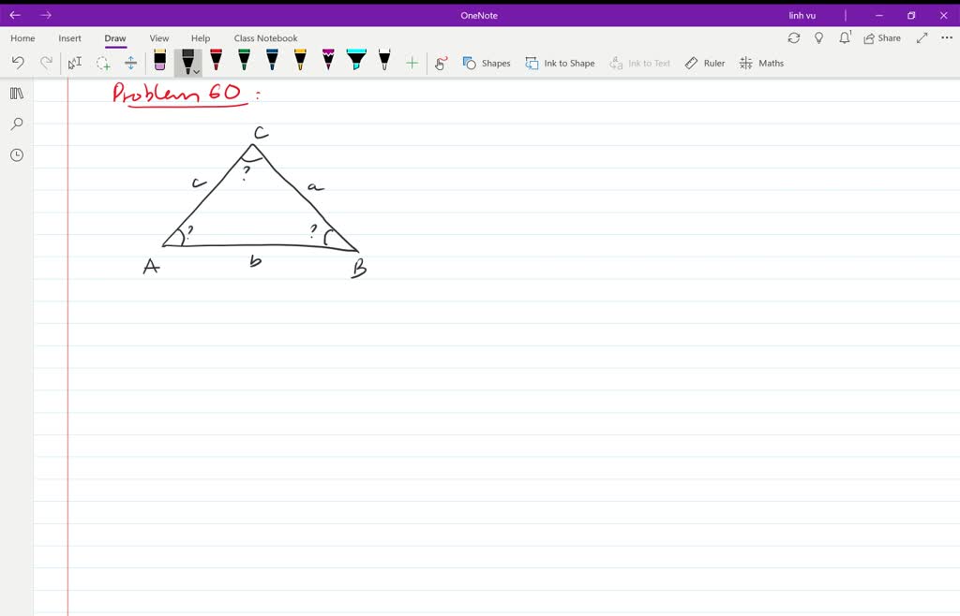Toggle the cyan highlighter pen
This screenshot has height=616, width=960.
pyautogui.click(x=354, y=63)
